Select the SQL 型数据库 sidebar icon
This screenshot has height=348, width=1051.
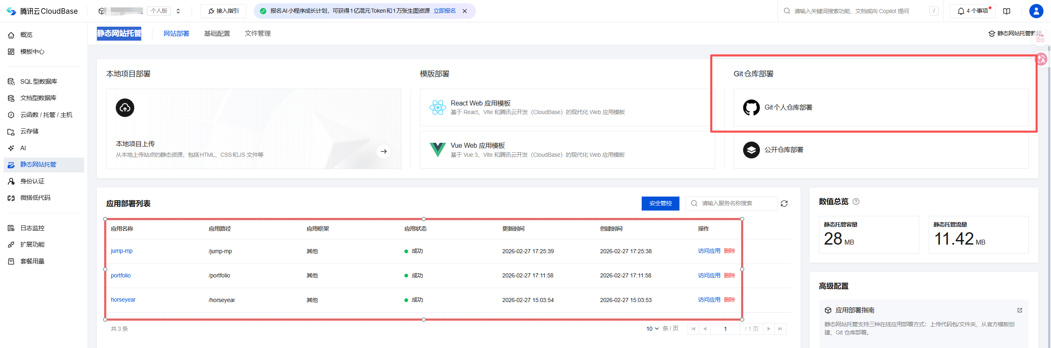11,82
